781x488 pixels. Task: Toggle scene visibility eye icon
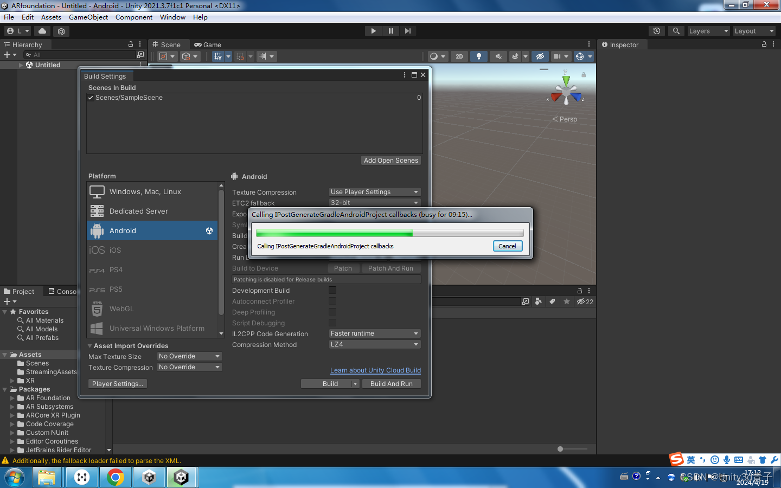pos(540,56)
